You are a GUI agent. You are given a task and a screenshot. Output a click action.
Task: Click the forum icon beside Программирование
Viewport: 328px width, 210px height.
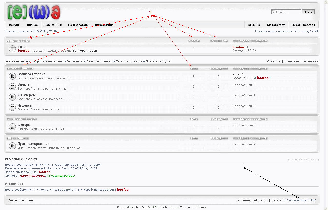(12, 146)
